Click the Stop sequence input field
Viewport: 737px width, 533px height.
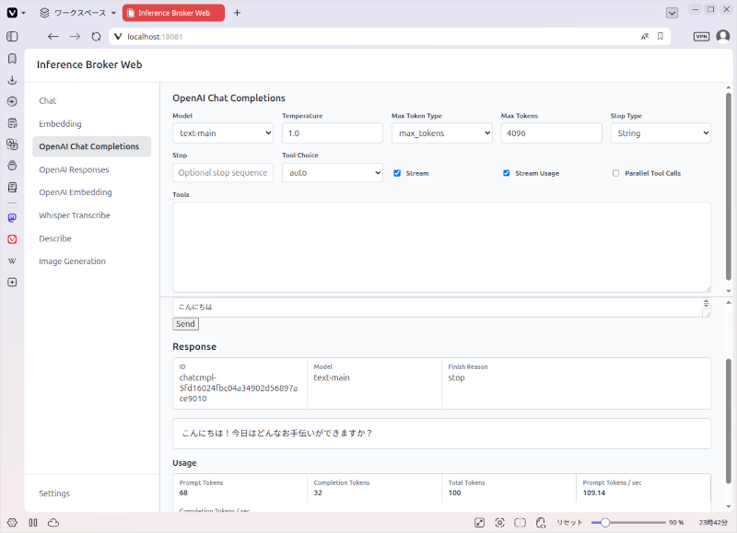coord(223,173)
